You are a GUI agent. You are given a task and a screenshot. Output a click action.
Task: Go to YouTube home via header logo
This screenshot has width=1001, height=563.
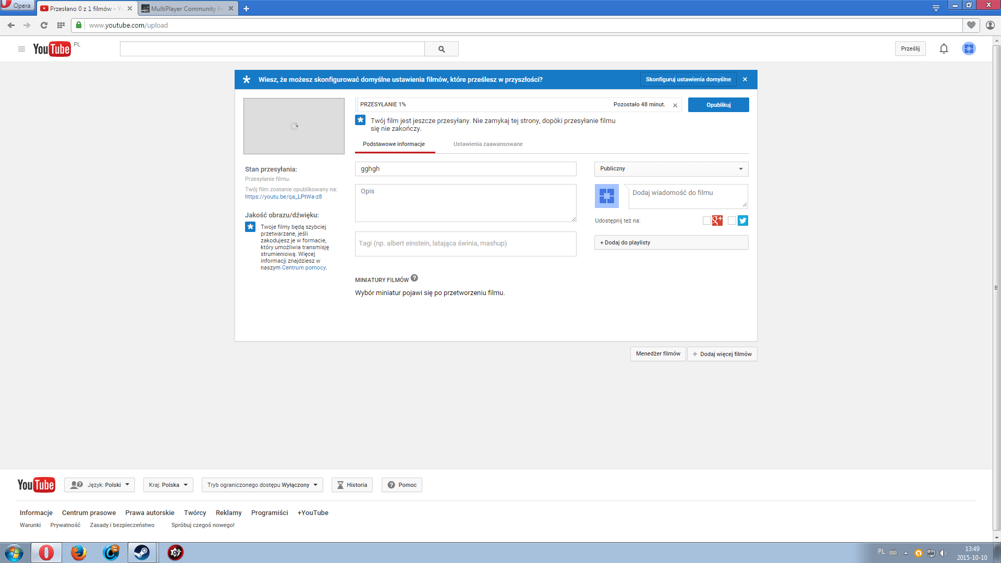point(52,49)
